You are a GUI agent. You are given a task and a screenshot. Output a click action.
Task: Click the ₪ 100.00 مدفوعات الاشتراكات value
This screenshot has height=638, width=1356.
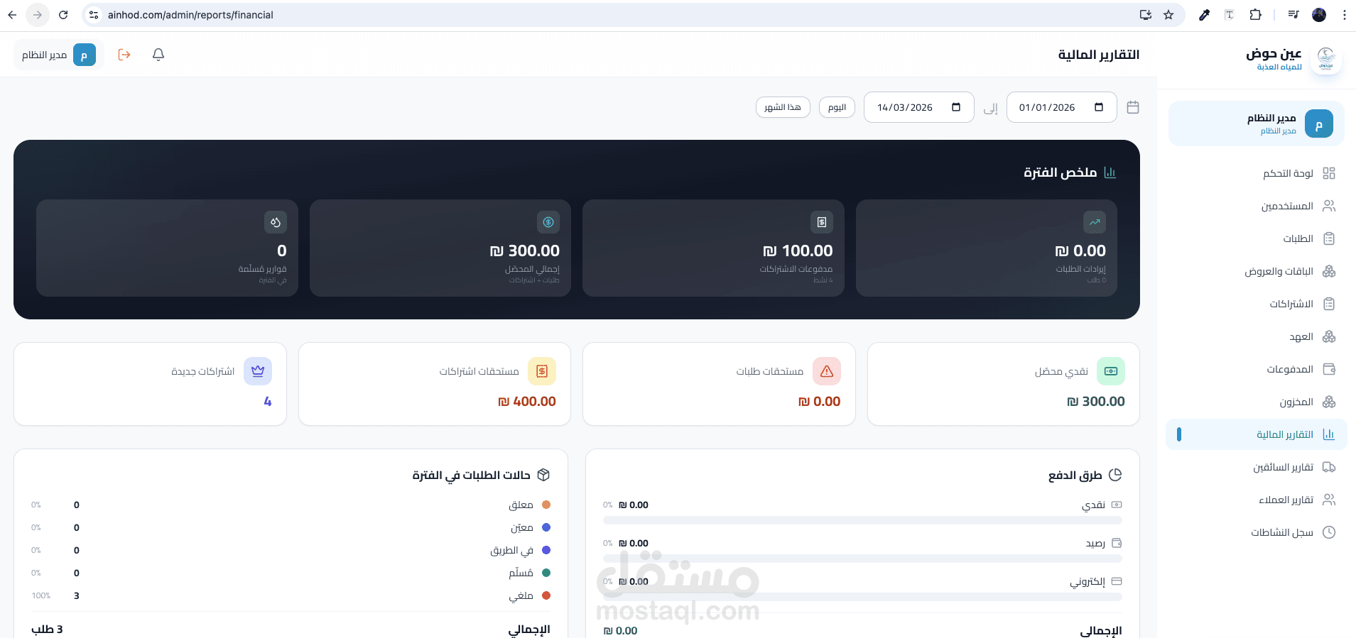click(798, 251)
